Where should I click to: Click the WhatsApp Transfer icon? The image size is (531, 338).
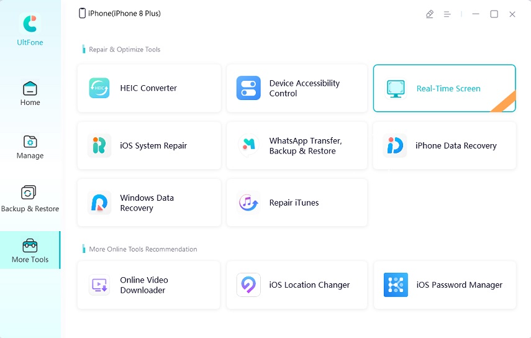(x=248, y=145)
